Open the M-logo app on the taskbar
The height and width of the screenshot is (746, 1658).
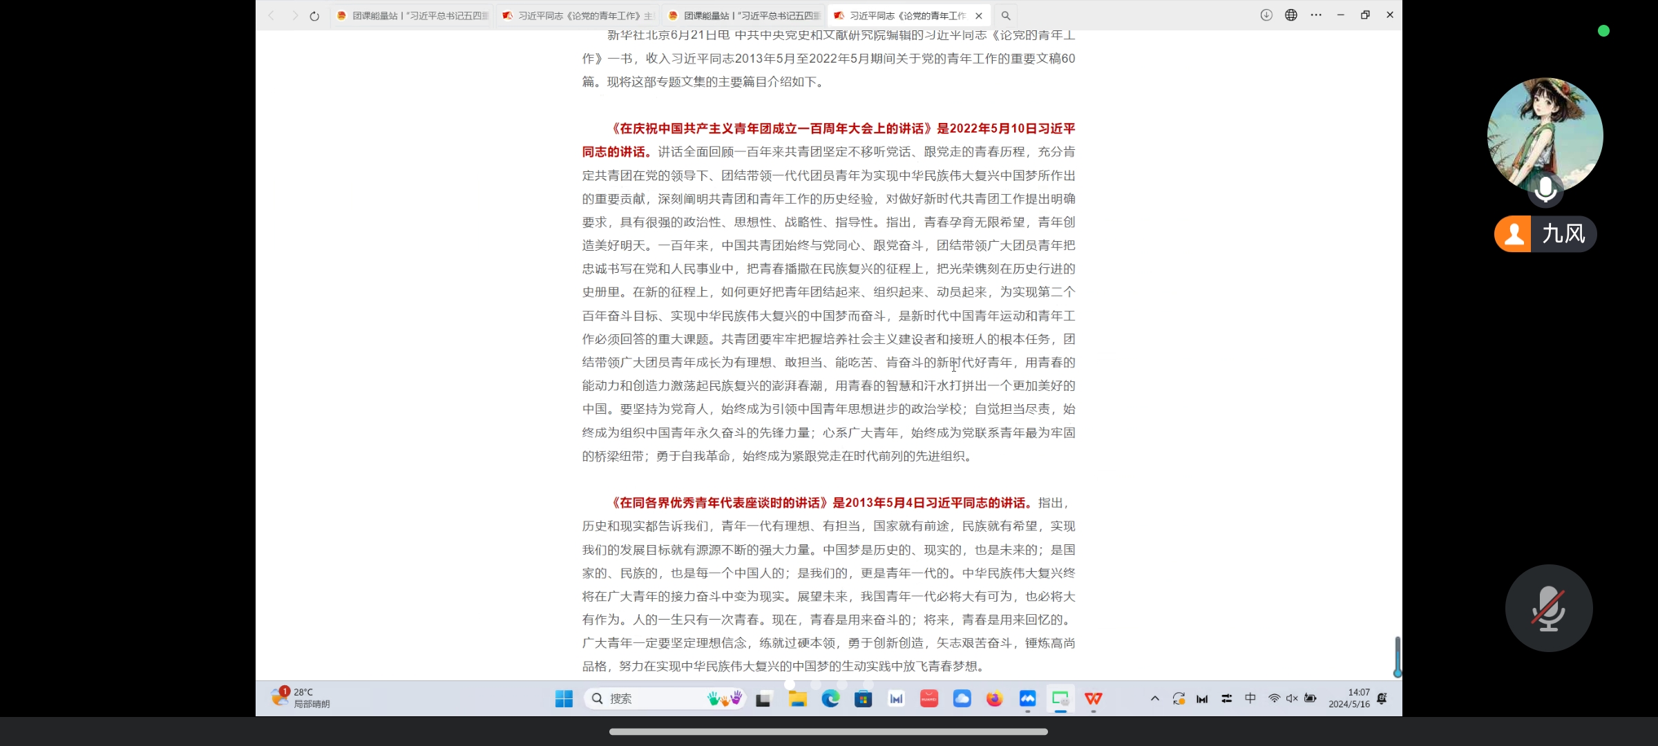click(896, 699)
